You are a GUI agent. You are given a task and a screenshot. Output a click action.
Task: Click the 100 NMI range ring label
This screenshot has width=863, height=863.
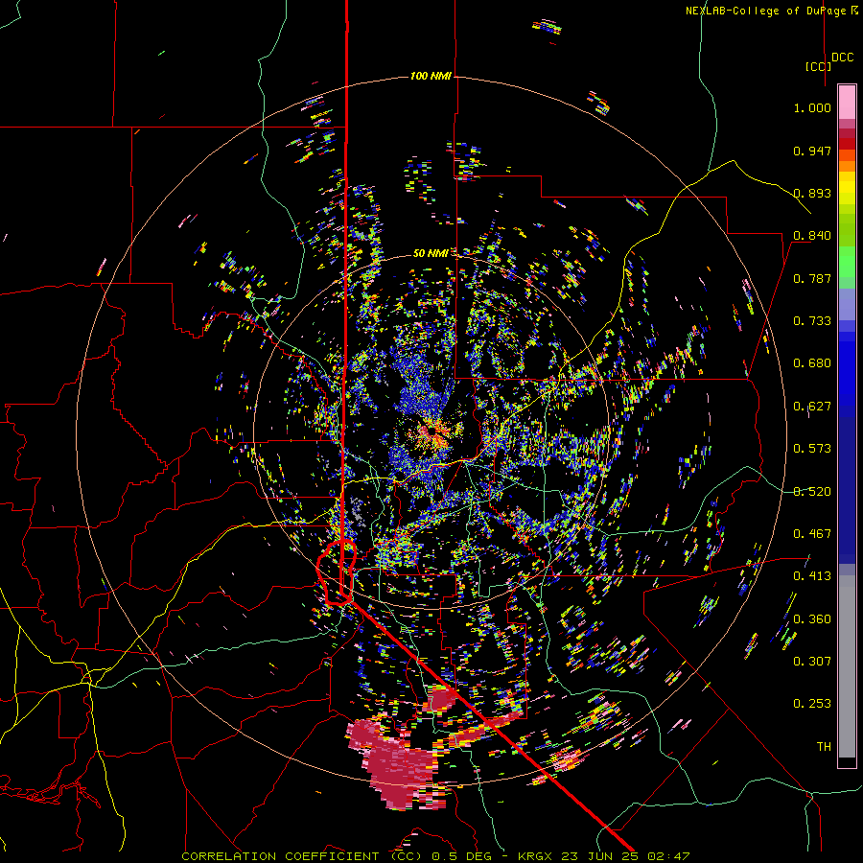(x=431, y=76)
